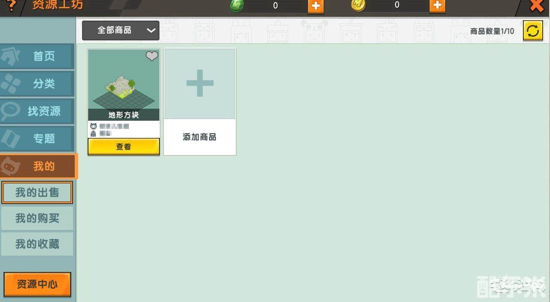Close the resource workshop window

tap(537, 6)
